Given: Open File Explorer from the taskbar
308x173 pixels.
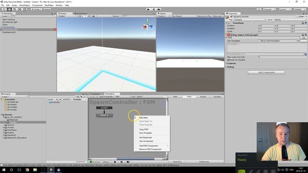Looking at the screenshot, I should [x=35, y=170].
